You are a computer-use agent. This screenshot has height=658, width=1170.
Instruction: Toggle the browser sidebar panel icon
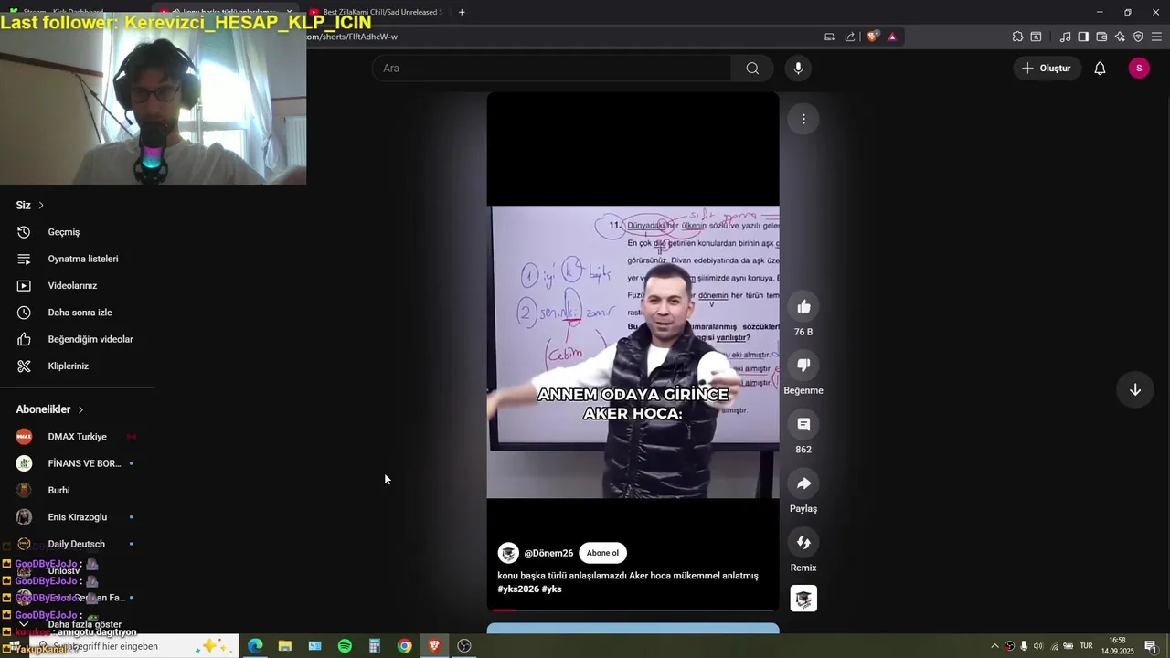pyautogui.click(x=1083, y=37)
